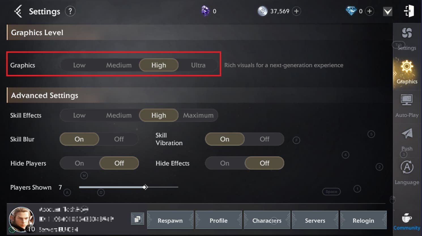422x236 pixels.
Task: Click the exit door icon
Action: [x=409, y=11]
